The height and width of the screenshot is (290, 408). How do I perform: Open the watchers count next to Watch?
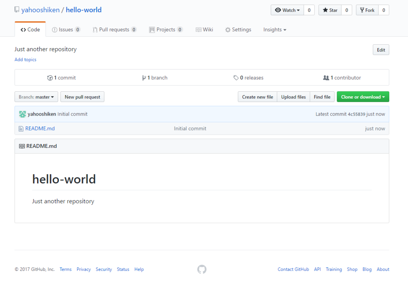click(x=309, y=10)
